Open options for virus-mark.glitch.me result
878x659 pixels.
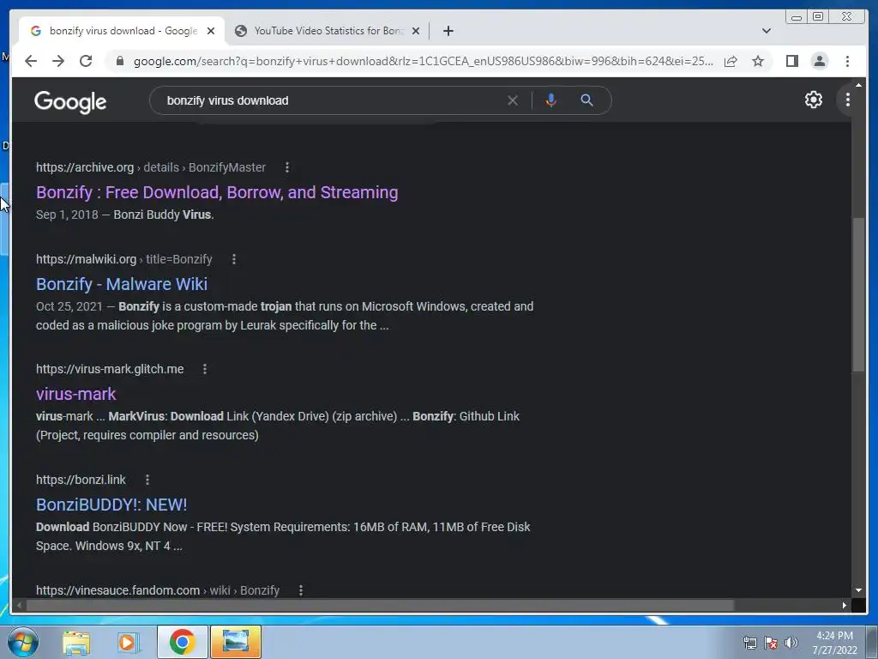tap(204, 369)
